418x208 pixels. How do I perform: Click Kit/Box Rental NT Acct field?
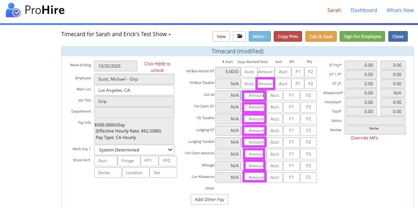click(283, 72)
